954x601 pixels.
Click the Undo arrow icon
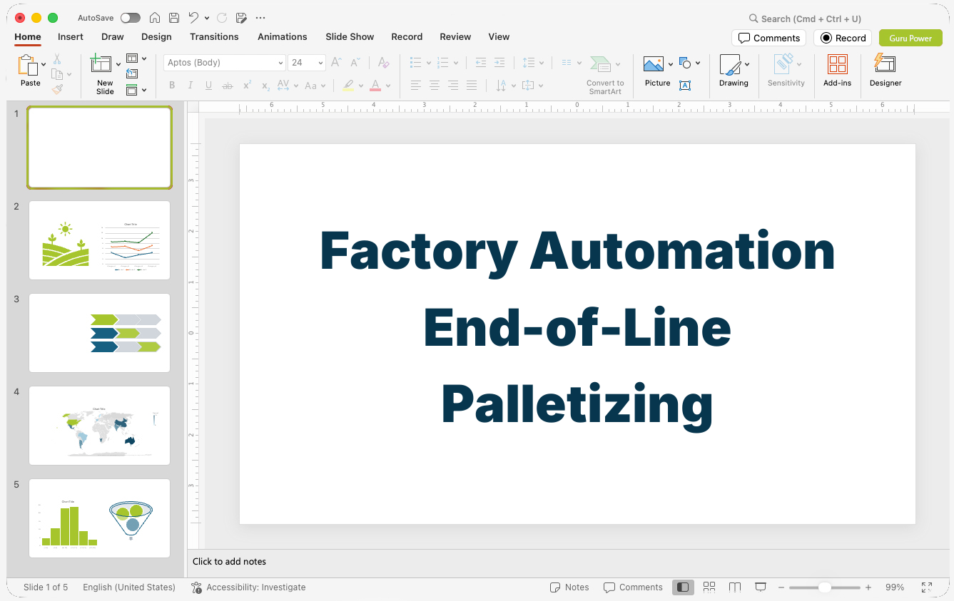click(x=193, y=18)
